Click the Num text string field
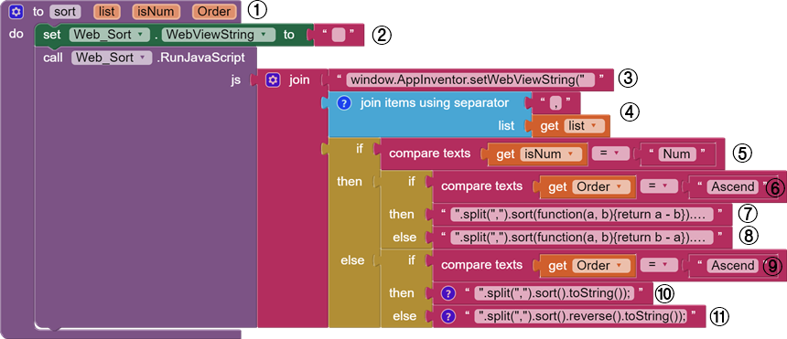787x339 pixels. [x=677, y=154]
